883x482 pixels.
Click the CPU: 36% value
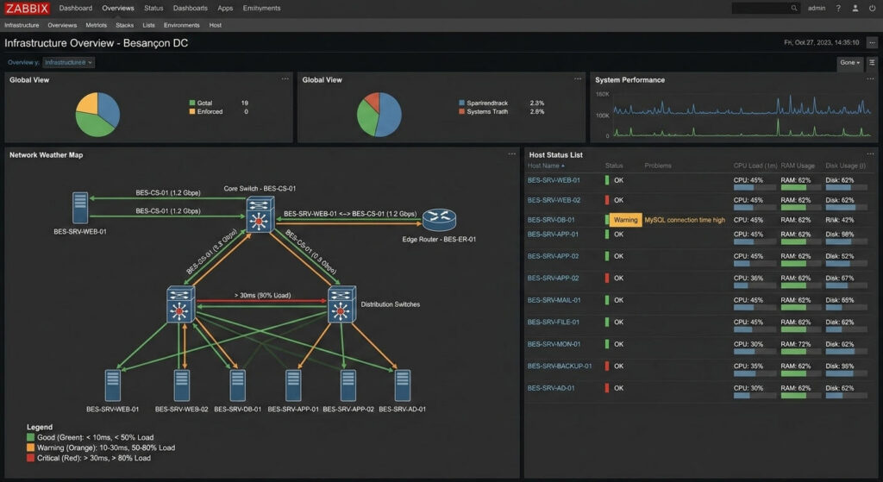pos(748,279)
